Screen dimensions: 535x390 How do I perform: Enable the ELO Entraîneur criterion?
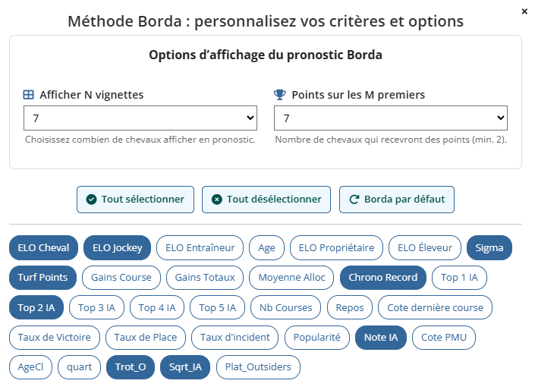coord(200,247)
